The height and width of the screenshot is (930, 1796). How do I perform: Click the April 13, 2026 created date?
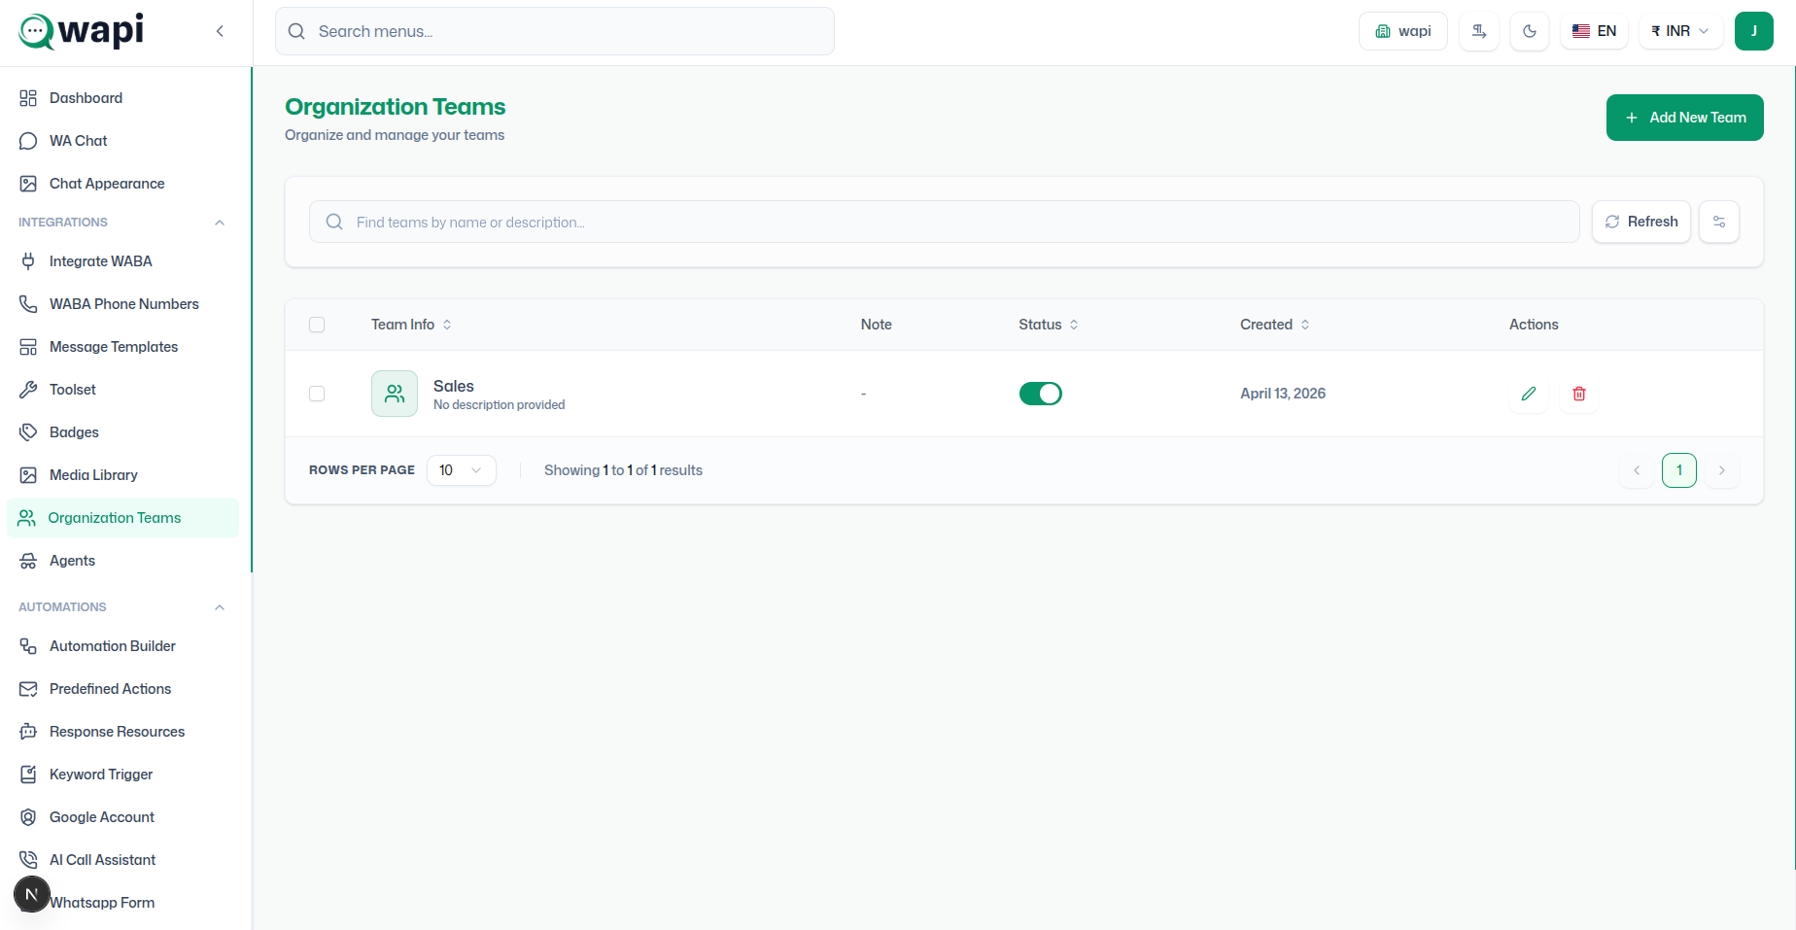pos(1283,394)
